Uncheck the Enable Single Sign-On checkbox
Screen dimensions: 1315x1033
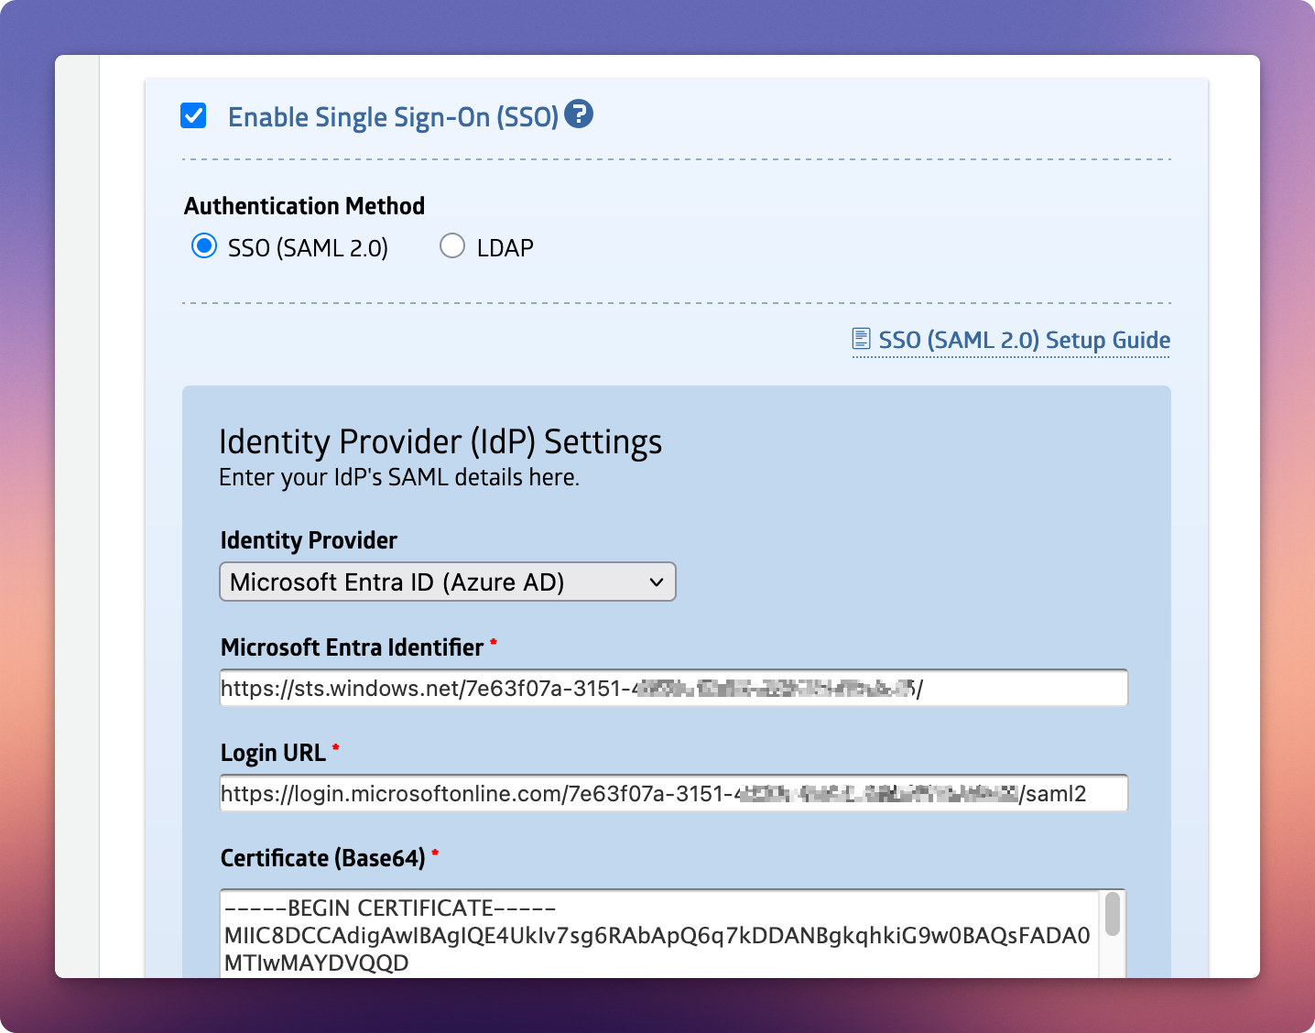coord(193,115)
